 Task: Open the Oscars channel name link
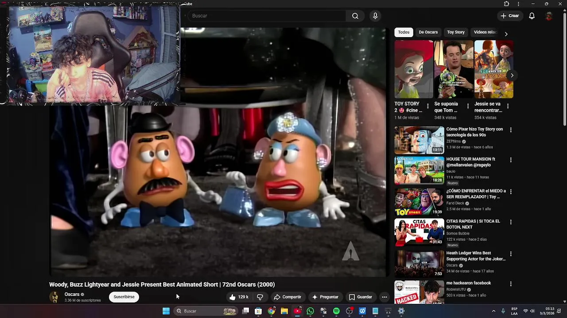click(x=72, y=294)
